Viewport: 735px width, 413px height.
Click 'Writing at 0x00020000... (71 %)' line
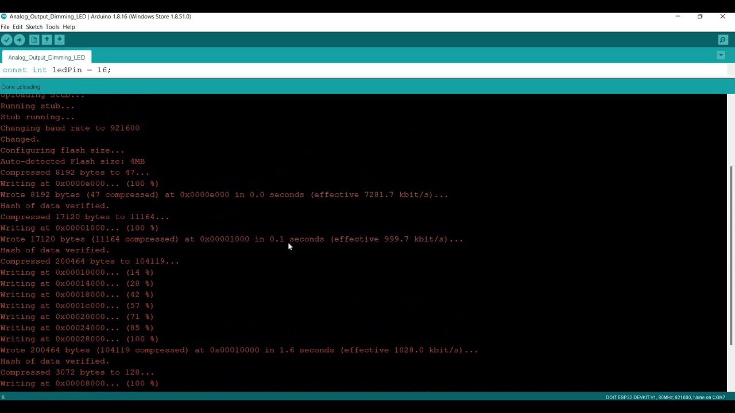coord(77,317)
